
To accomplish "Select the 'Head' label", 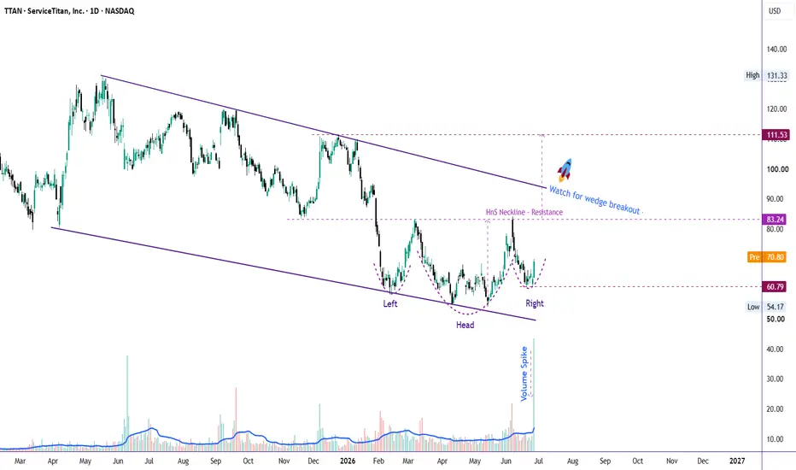I will click(x=465, y=326).
